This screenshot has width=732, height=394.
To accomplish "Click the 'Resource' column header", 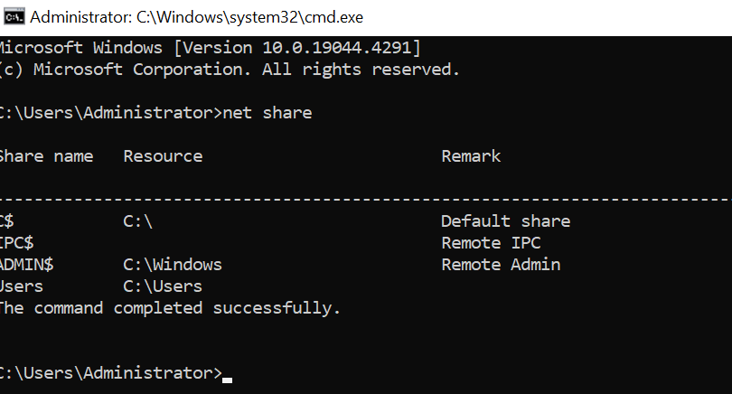I will [163, 156].
